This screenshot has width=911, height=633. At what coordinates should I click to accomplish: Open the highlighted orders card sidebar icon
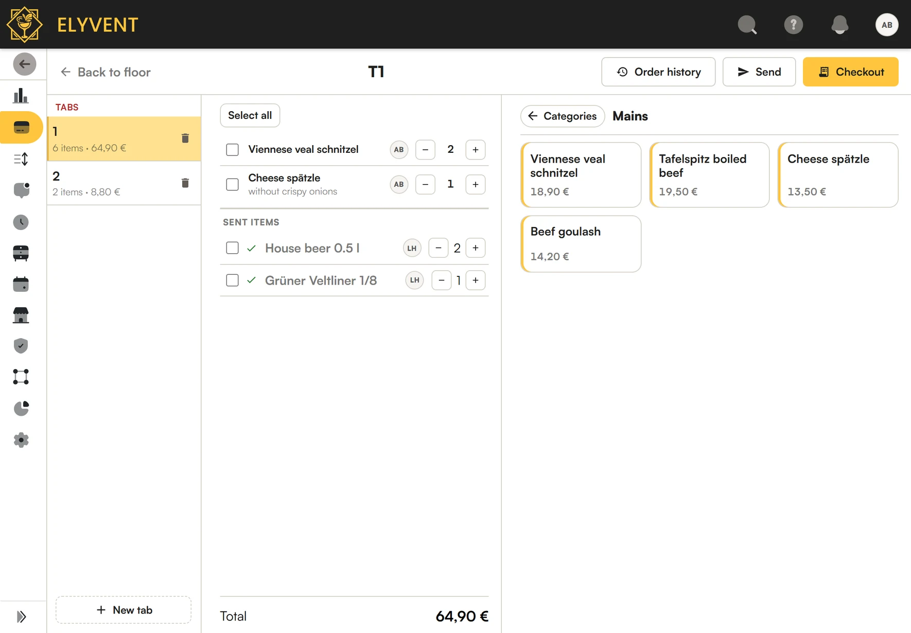(x=21, y=128)
